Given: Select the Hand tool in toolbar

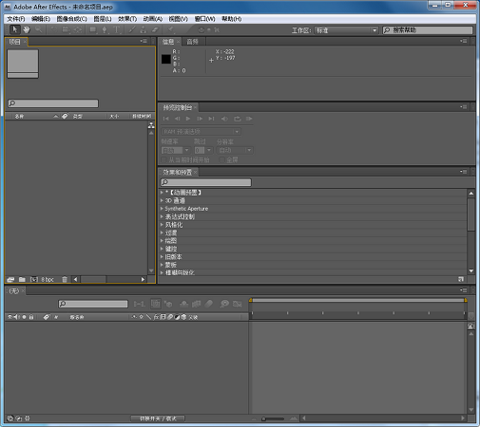Looking at the screenshot, I should click(x=27, y=29).
